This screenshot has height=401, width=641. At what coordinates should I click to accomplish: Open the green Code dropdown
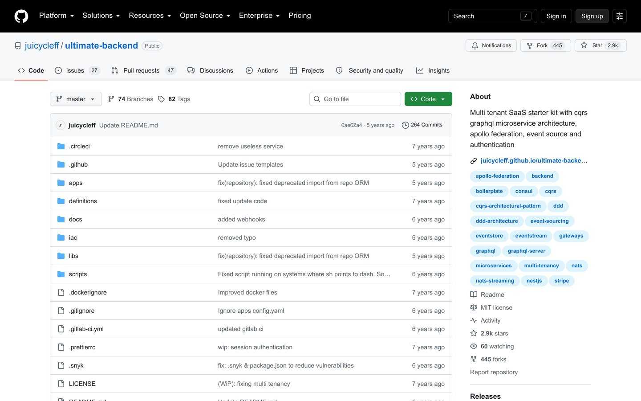(x=428, y=99)
